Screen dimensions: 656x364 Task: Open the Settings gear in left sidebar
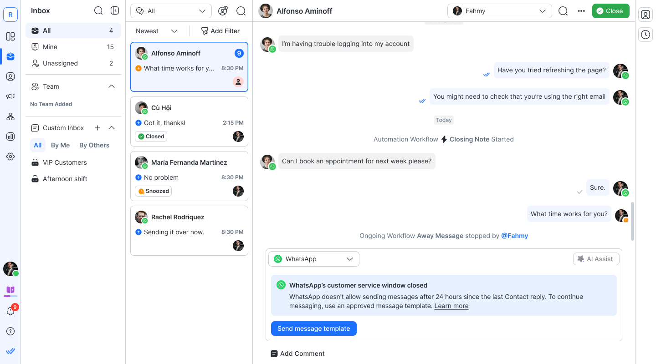10,157
